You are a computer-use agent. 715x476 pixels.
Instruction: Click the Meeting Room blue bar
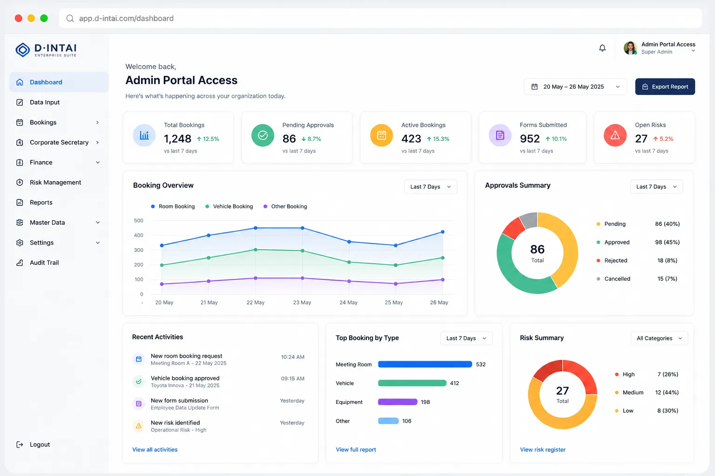[425, 364]
